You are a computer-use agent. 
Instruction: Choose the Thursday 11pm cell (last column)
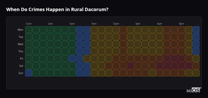[196, 51]
